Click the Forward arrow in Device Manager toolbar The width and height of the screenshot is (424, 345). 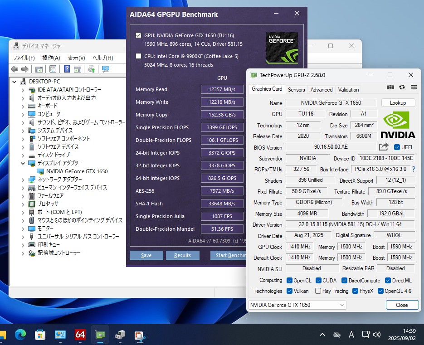(x=25, y=69)
